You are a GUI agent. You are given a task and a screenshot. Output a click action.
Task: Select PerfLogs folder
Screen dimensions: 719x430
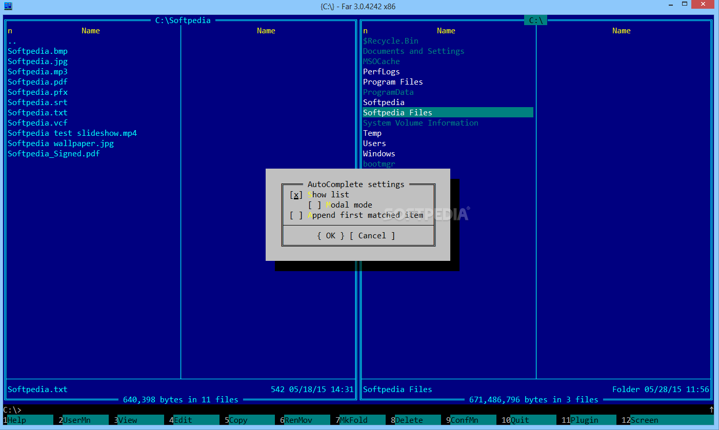381,72
